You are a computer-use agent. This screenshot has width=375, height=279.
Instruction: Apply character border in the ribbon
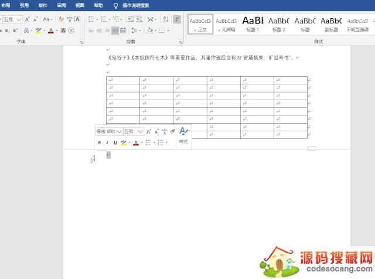pos(77,19)
